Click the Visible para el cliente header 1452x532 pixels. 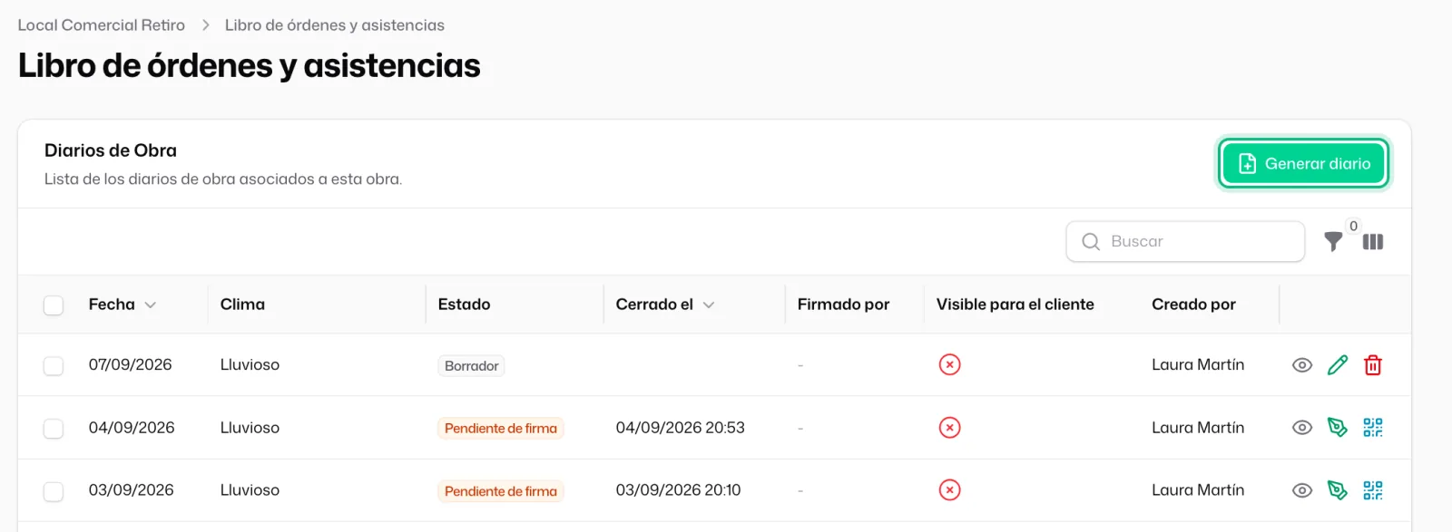click(x=1015, y=305)
